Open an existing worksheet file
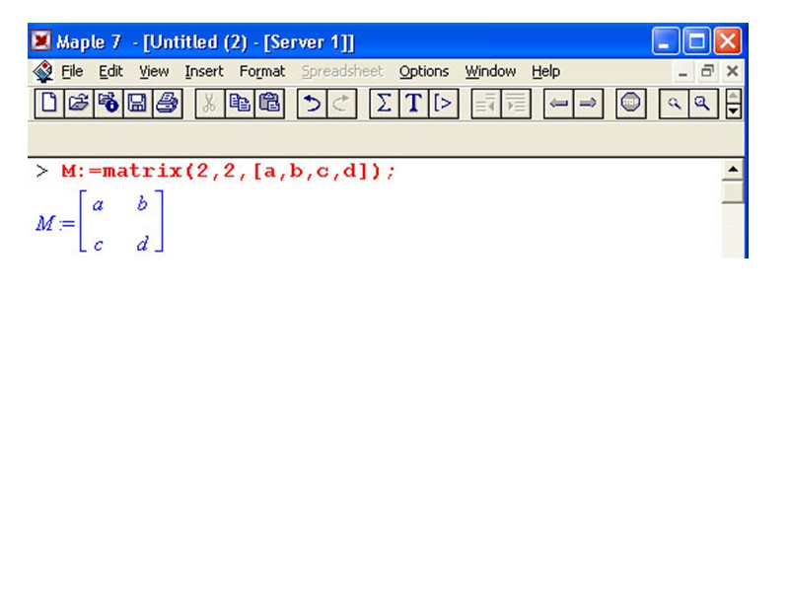This screenshot has height=592, width=789. point(79,104)
